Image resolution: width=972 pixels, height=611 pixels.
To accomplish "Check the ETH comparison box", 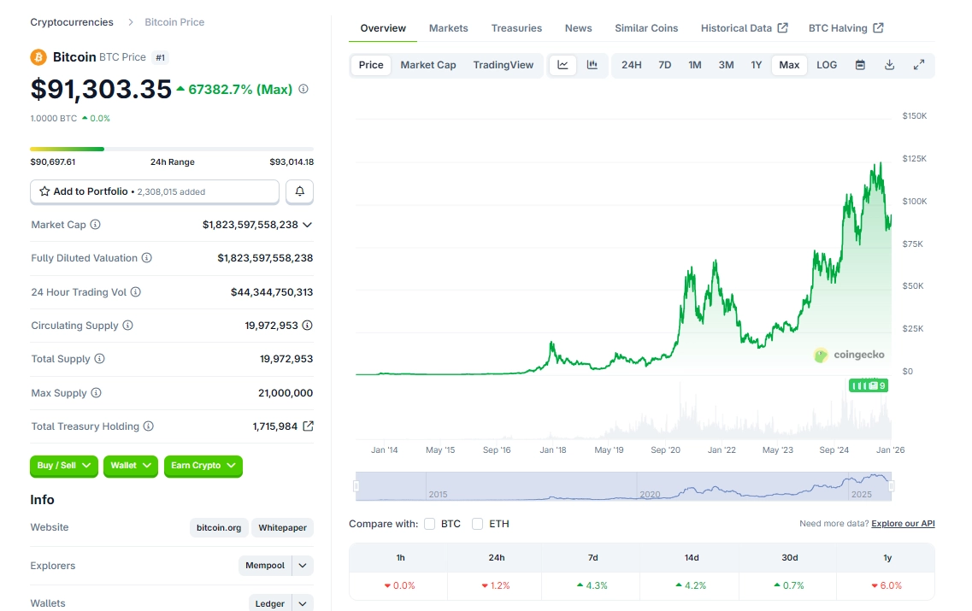I will [x=477, y=524].
